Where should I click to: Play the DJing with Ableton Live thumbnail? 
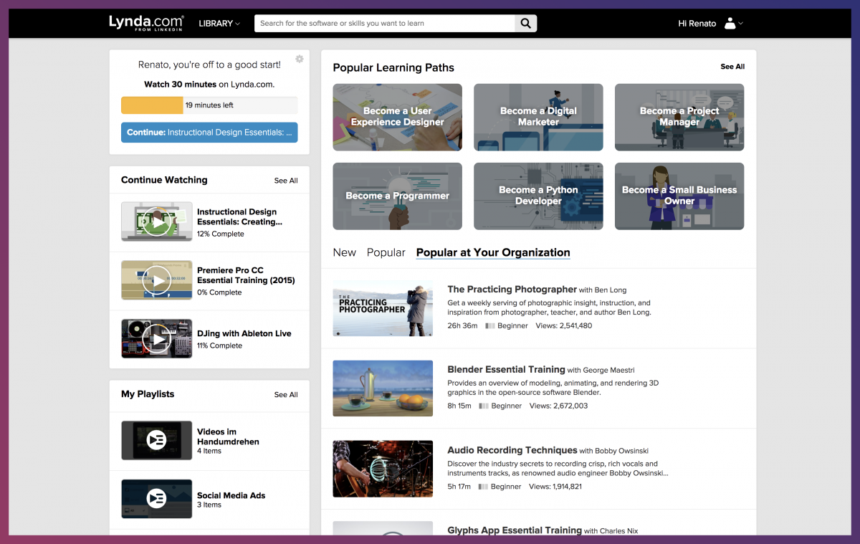156,338
